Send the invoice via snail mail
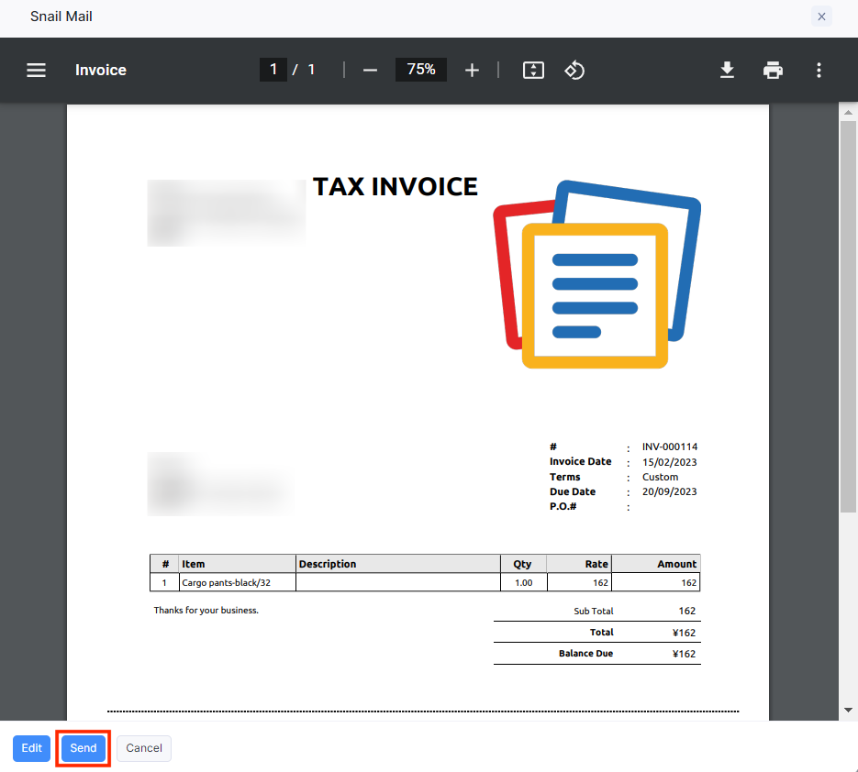The image size is (858, 772). [84, 748]
